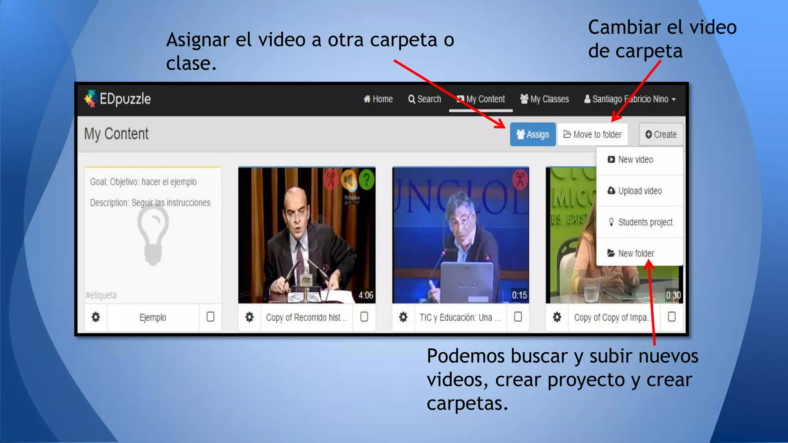Click the EDpuzzle brand name text
Image resolution: width=788 pixels, height=443 pixels.
tap(125, 99)
